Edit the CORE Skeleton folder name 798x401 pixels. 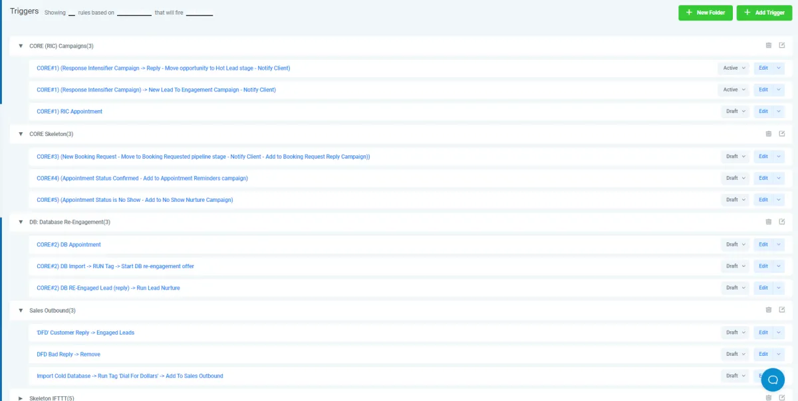coord(782,134)
